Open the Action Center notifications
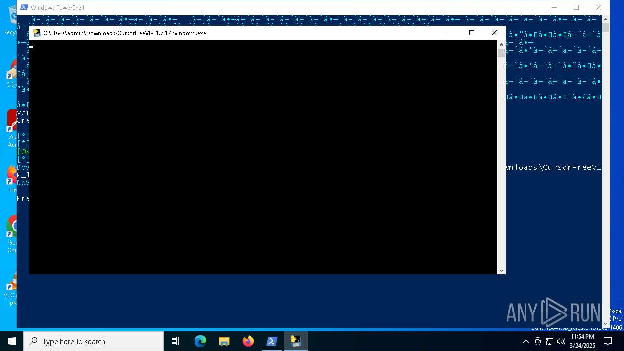This screenshot has height=351, width=624. point(608,341)
